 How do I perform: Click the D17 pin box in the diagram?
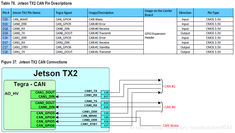coord(105,97)
